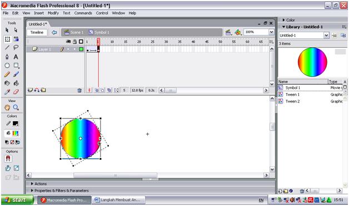The width and height of the screenshot is (349, 206).
Task: Click the Library delete trash icon
Action: (302, 191)
